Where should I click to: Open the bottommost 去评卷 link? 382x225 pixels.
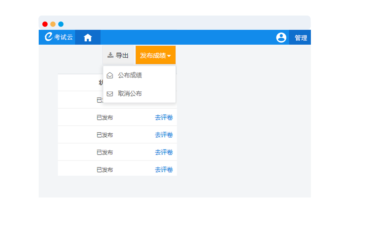164,170
